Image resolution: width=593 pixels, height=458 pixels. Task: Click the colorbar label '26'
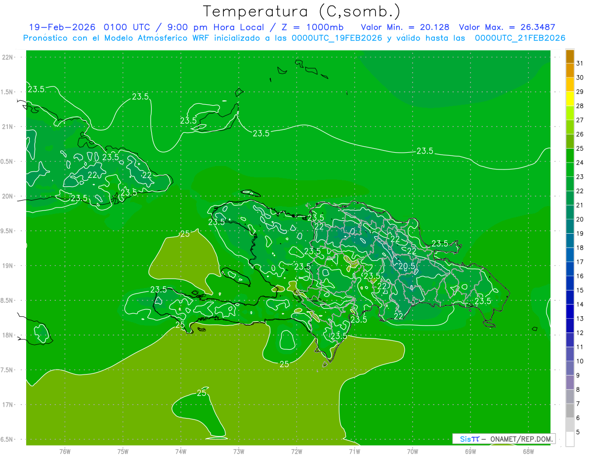(x=580, y=134)
